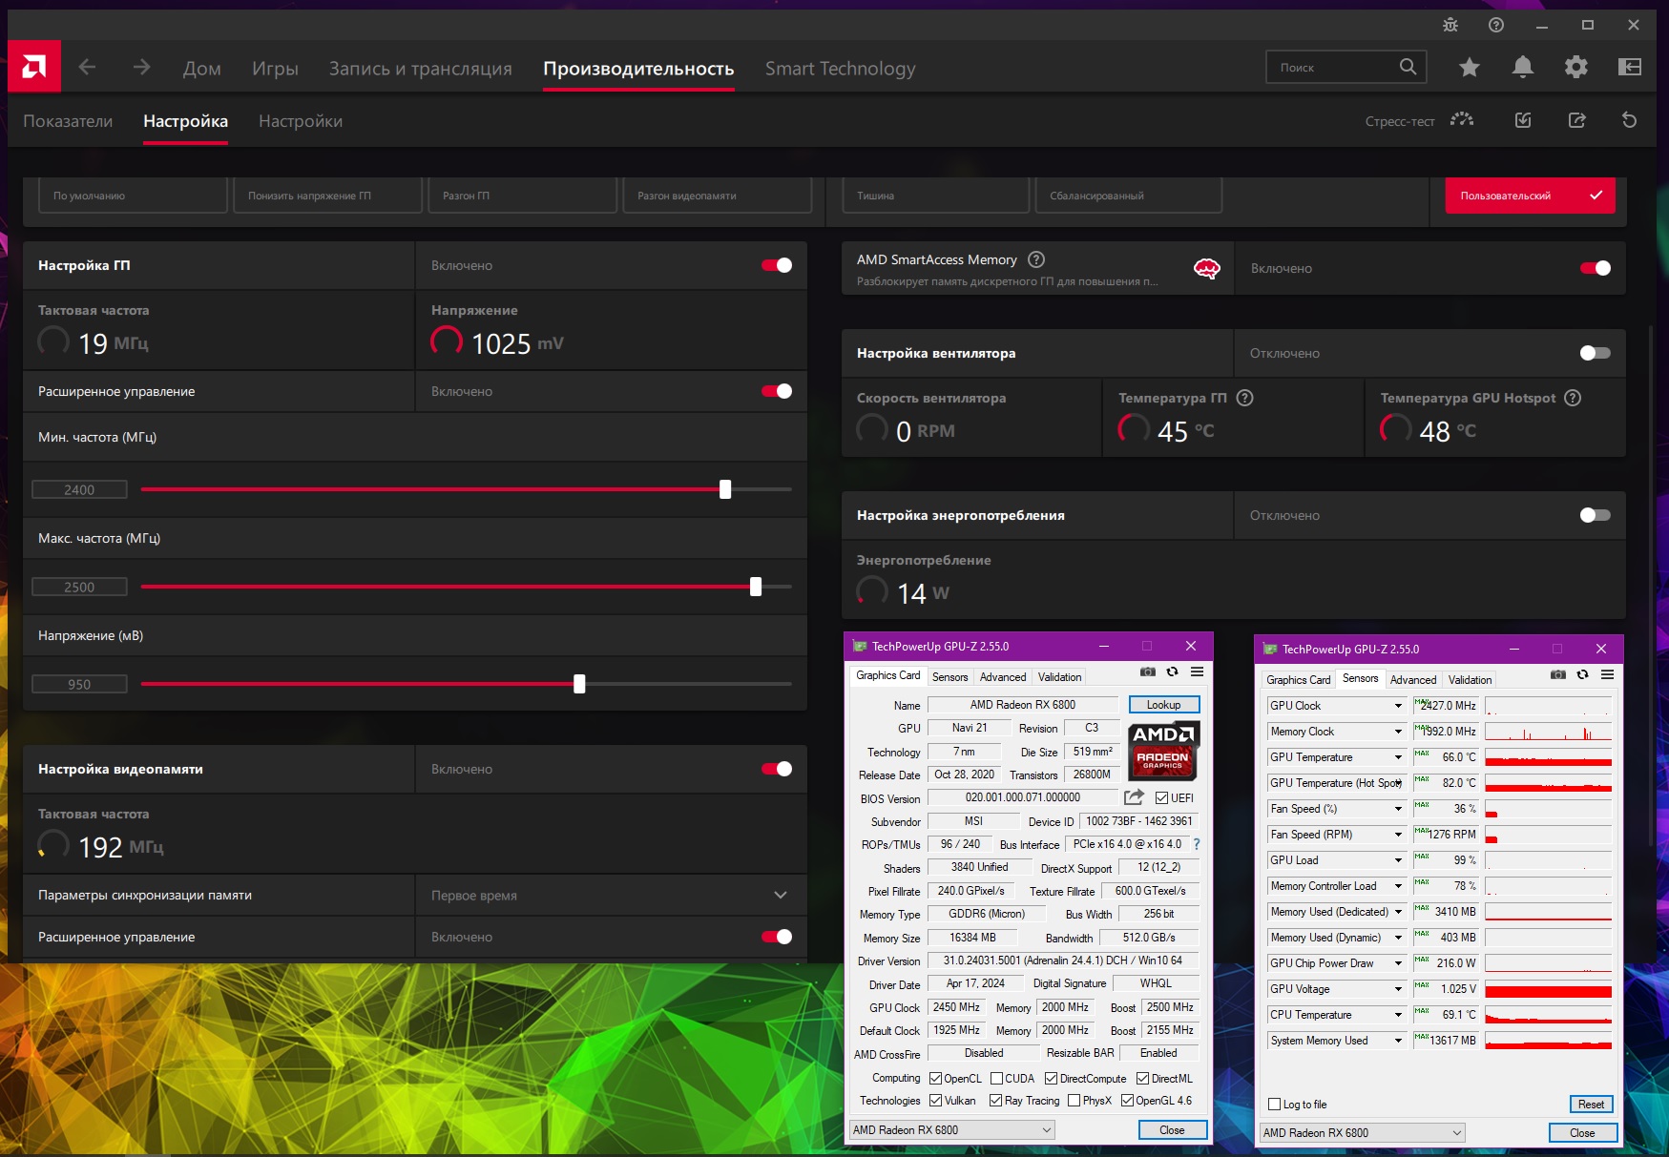The height and width of the screenshot is (1157, 1669).
Task: Click the GPU Hotspot temperature help icon
Action: [1573, 398]
